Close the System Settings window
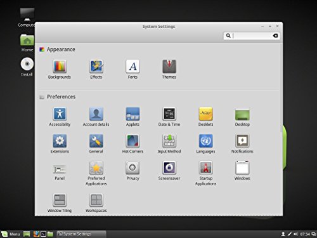The width and height of the screenshot is (317, 238). coord(277,26)
